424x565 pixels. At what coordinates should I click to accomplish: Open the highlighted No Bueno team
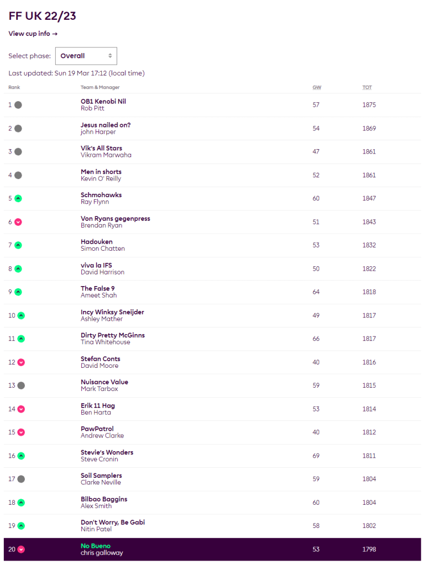[96, 546]
